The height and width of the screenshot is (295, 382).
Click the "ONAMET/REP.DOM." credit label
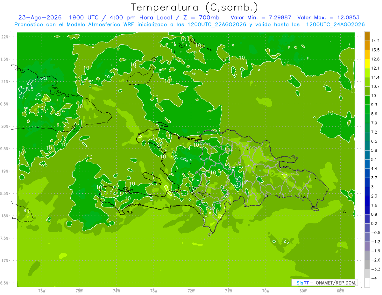(x=336, y=283)
